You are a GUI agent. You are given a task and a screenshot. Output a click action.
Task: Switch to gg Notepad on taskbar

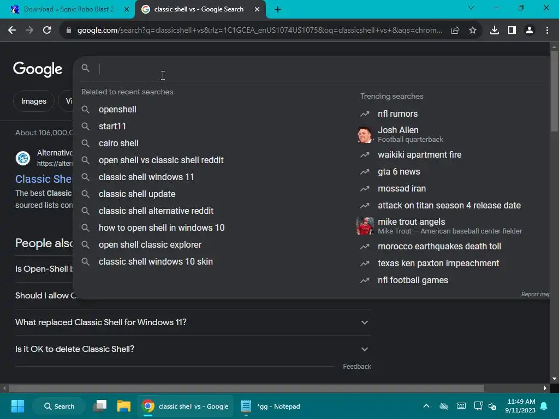click(x=271, y=406)
